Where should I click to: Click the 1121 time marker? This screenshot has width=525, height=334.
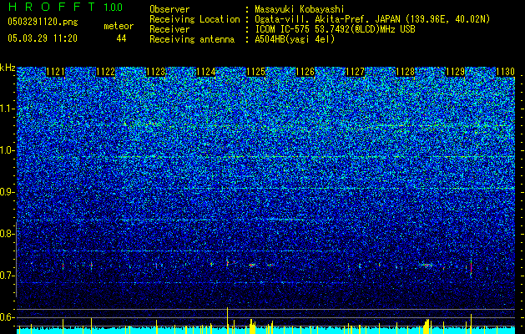pyautogui.click(x=55, y=72)
